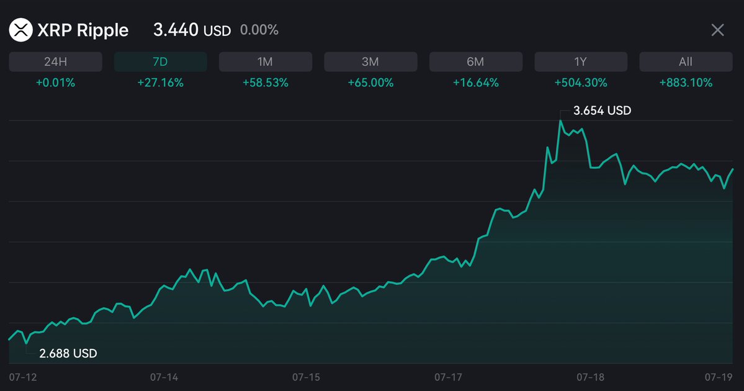Image resolution: width=744 pixels, height=391 pixels.
Task: Click the 07-14 date axis label
Action: click(x=164, y=377)
